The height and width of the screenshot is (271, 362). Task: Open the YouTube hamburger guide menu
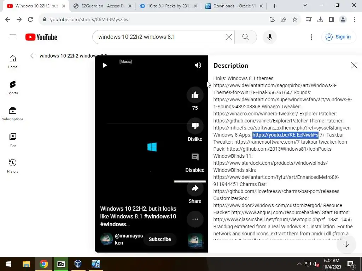pyautogui.click(x=13, y=37)
